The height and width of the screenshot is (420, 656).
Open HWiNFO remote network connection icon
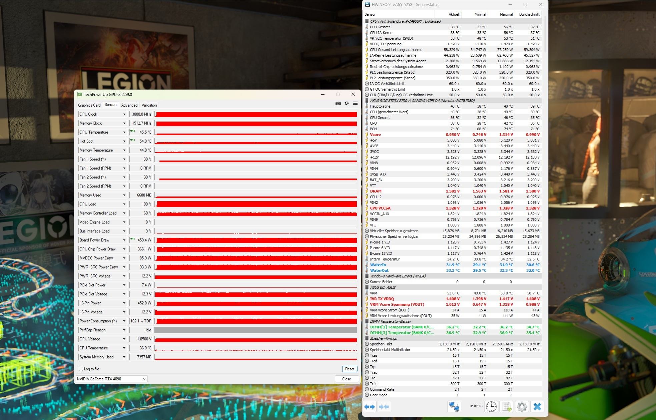pos(454,407)
